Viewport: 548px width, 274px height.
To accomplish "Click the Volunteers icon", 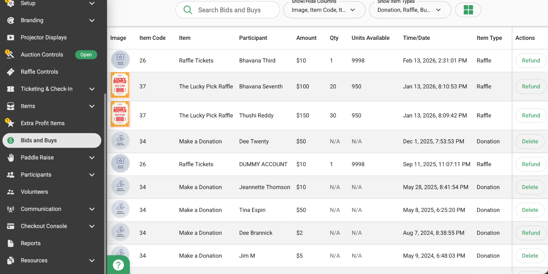I will coord(10,192).
